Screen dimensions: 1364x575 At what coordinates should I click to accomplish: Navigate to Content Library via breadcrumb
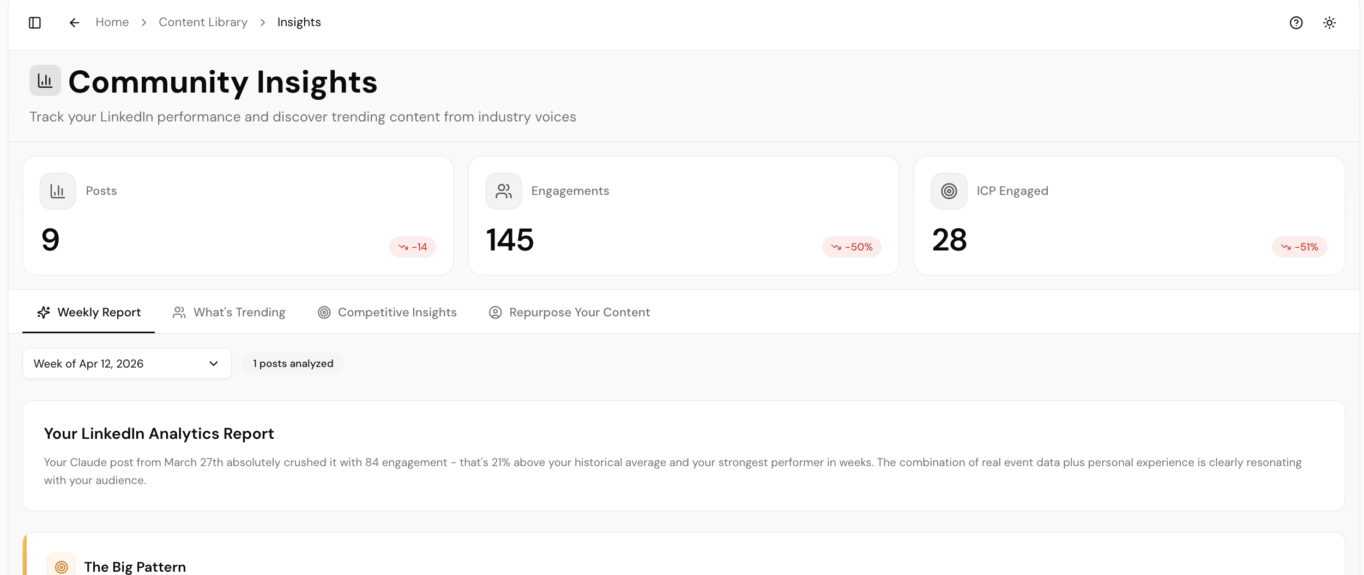[x=203, y=22]
